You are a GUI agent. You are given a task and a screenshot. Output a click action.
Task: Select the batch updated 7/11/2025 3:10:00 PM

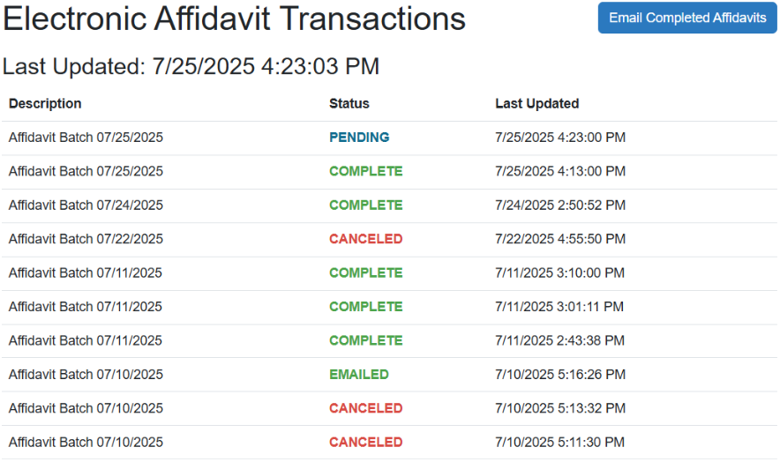(x=389, y=273)
